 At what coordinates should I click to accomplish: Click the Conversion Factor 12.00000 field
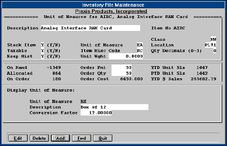96,113
